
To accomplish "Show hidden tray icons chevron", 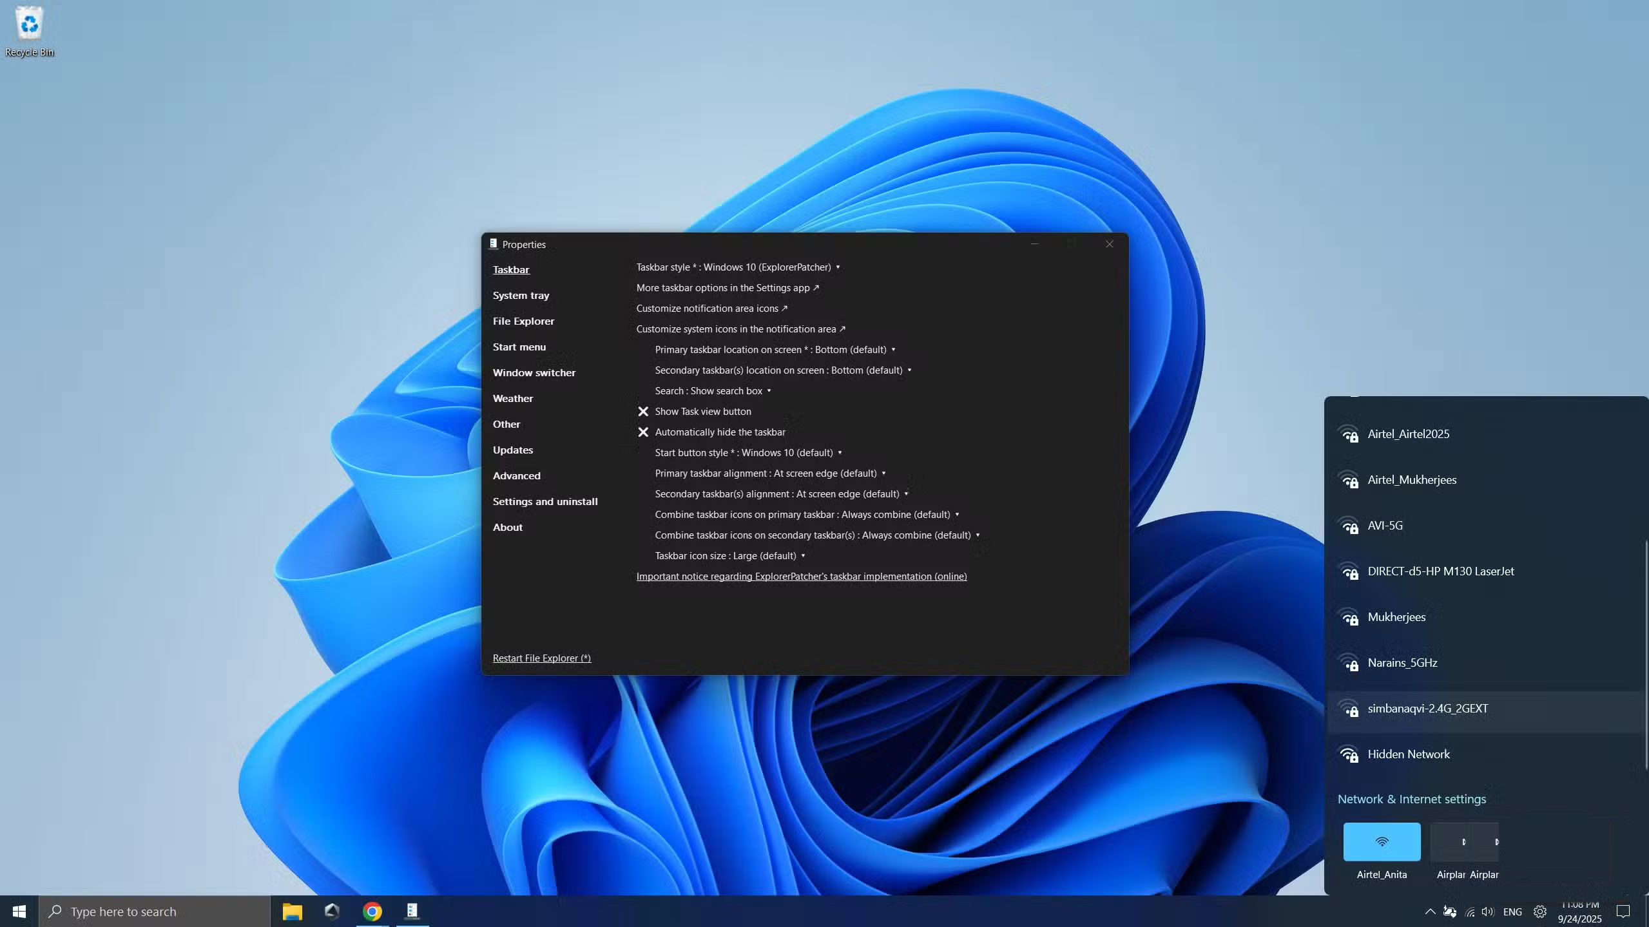I will coord(1429,911).
